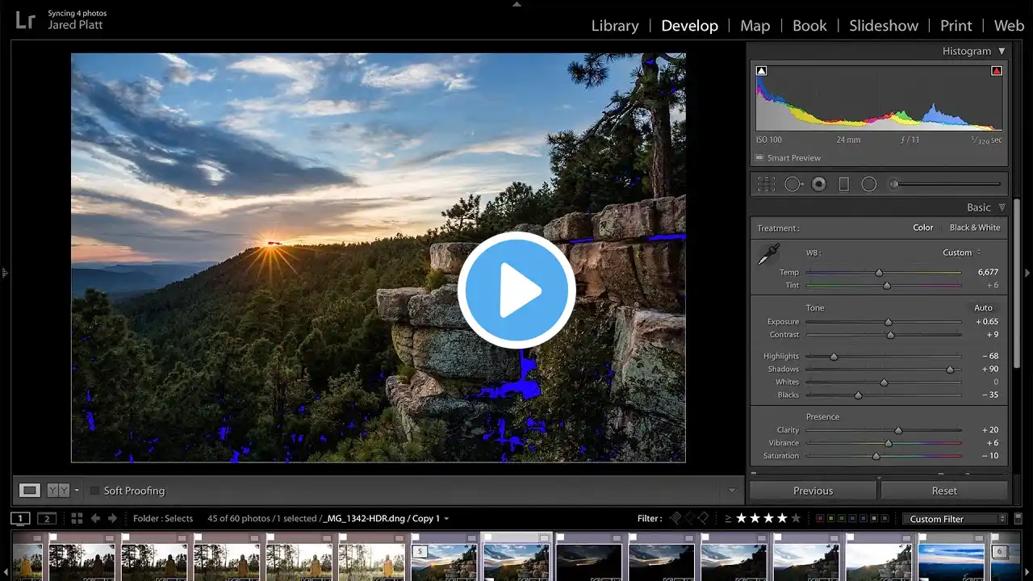Open the Custom Filter dropdown
The width and height of the screenshot is (1033, 581).
coord(956,519)
